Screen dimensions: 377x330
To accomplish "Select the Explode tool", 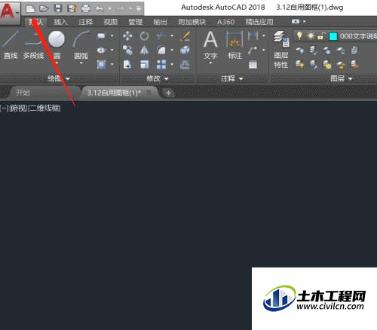I will [x=185, y=50].
